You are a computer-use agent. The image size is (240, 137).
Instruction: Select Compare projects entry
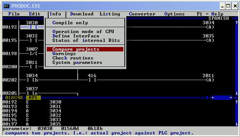point(85,49)
